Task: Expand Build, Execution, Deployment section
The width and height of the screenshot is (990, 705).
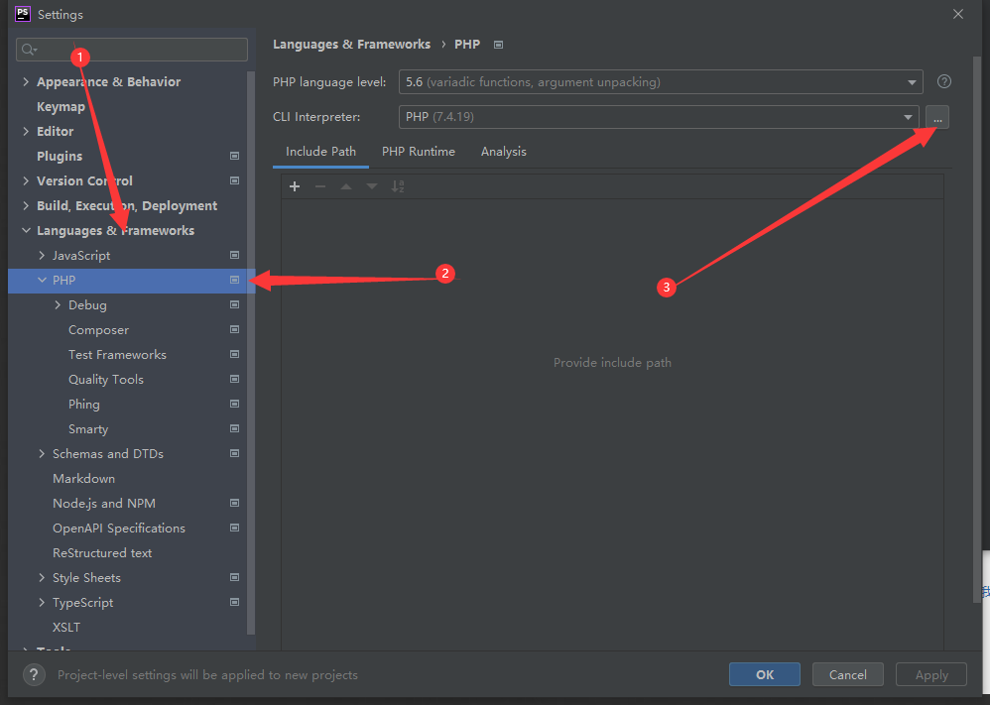Action: click(26, 206)
